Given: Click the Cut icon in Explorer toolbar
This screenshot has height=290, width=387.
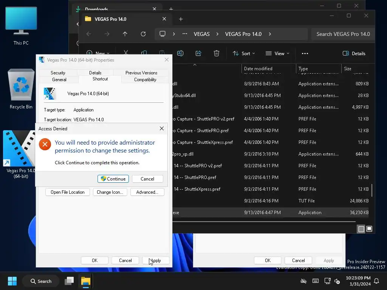Looking at the screenshot, I should 126,53.
